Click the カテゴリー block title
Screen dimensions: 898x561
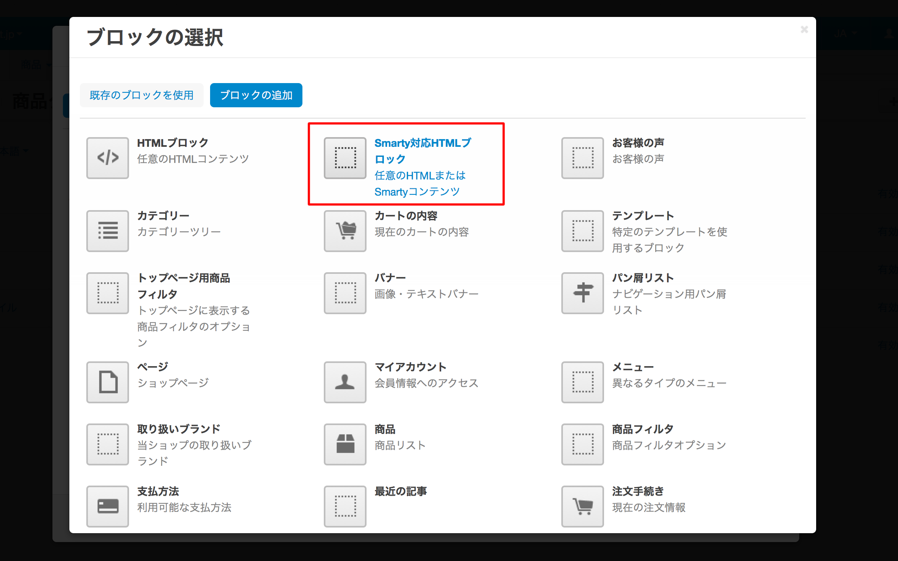coord(163,216)
